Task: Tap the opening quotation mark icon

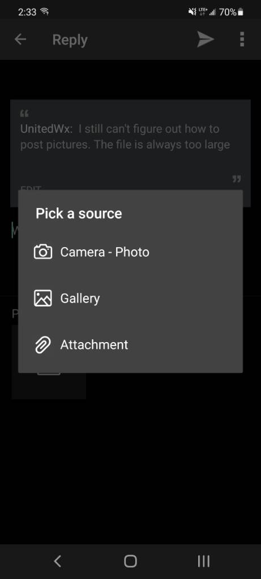Action: pos(24,113)
